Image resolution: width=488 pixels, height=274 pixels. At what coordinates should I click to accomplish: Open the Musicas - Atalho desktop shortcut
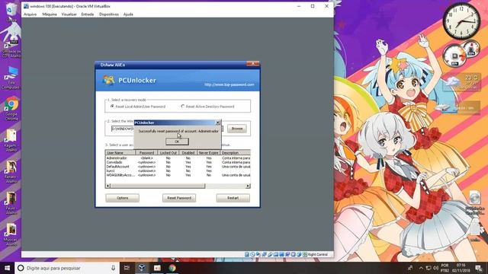[11, 234]
